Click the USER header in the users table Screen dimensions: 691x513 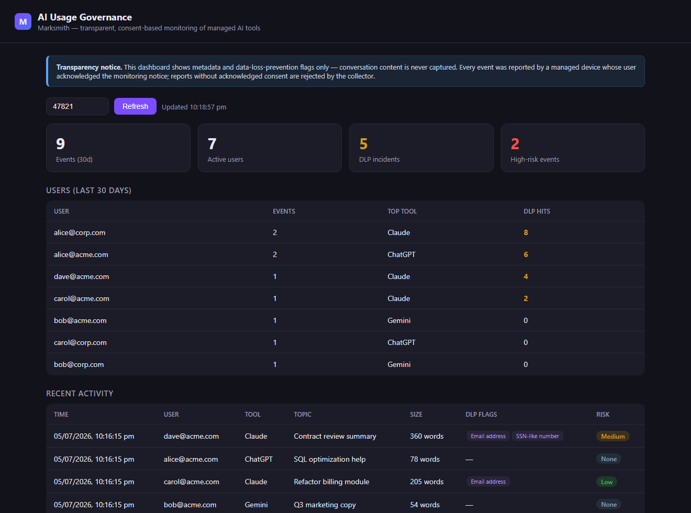click(x=61, y=211)
